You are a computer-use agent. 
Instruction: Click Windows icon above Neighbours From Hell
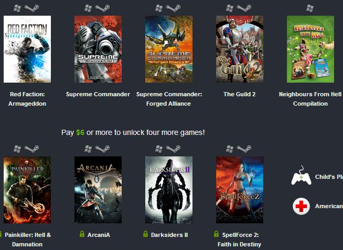310,8
